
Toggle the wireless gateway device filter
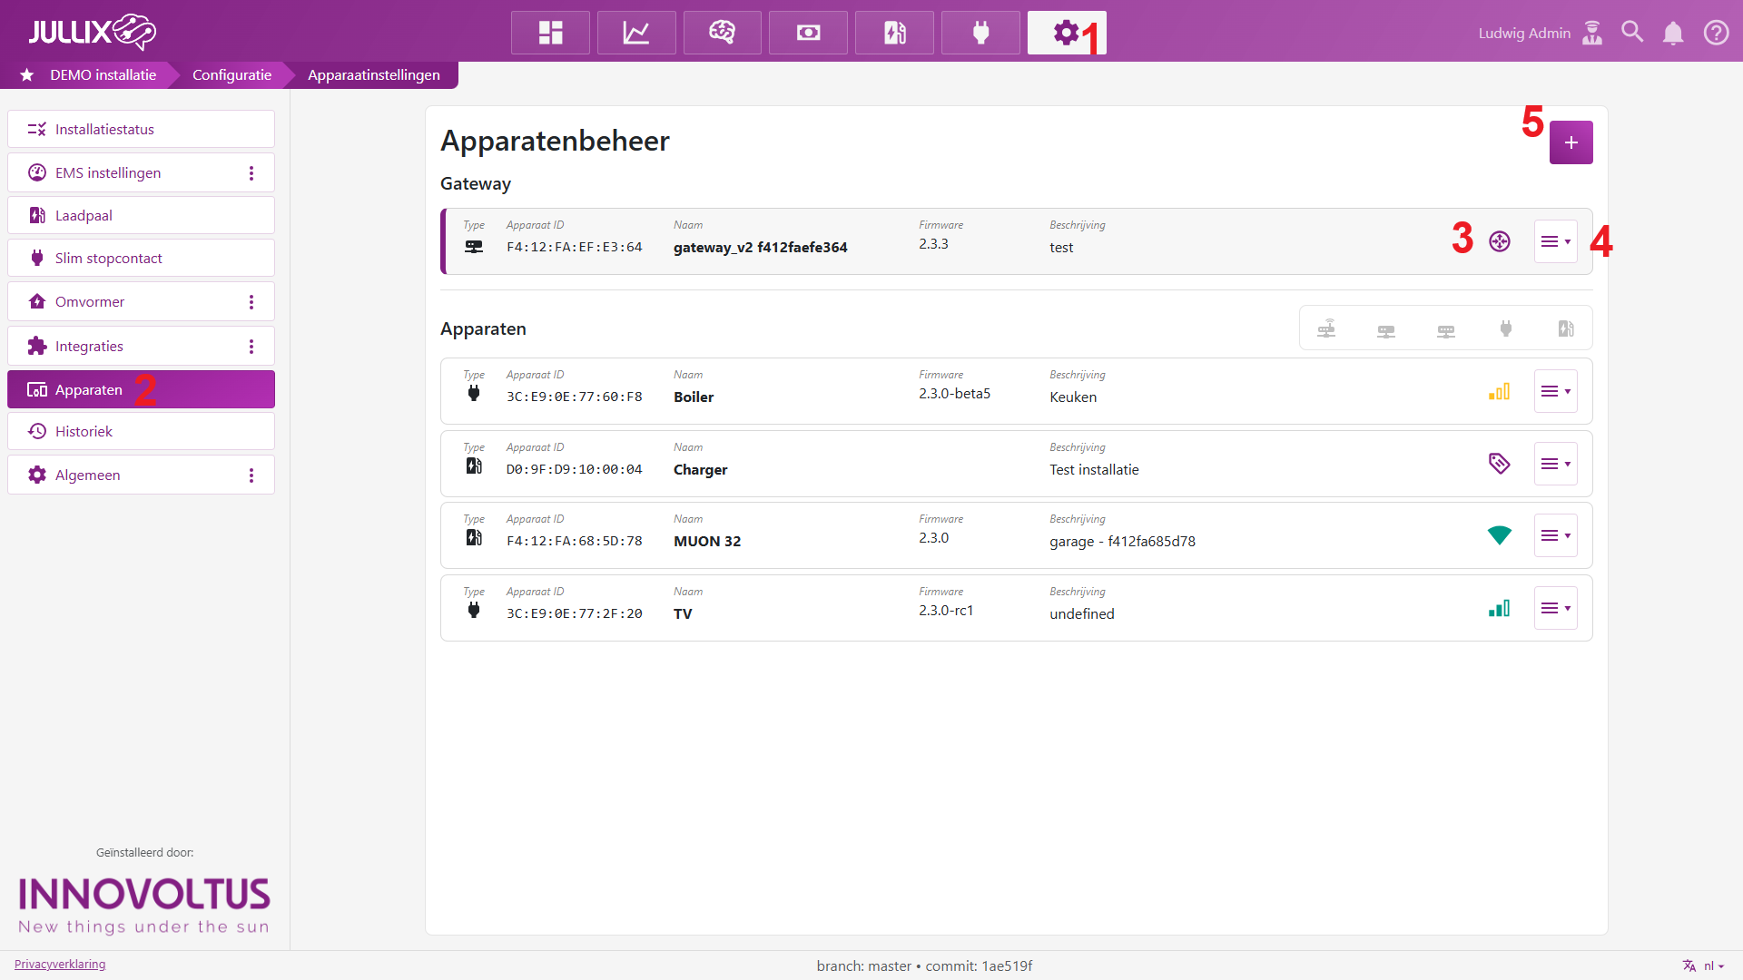click(x=1326, y=328)
